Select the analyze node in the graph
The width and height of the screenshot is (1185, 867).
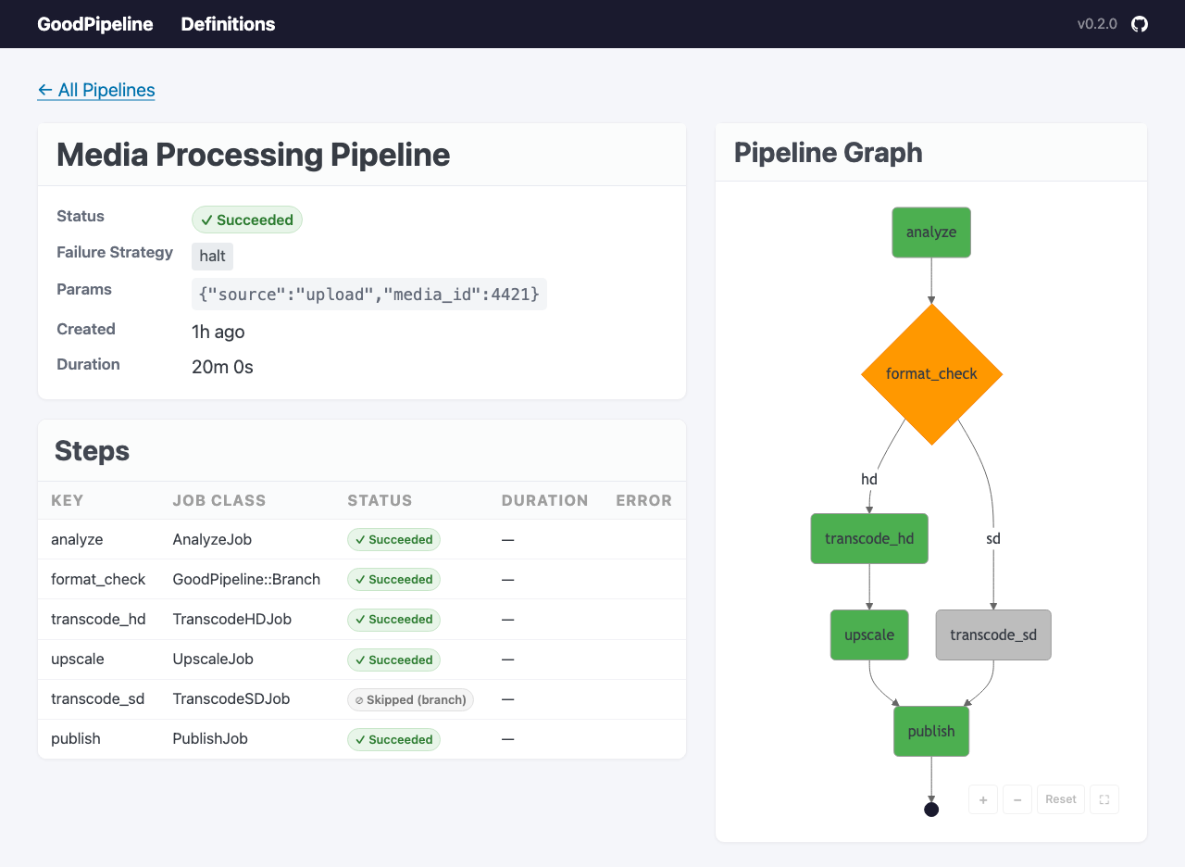tap(931, 232)
